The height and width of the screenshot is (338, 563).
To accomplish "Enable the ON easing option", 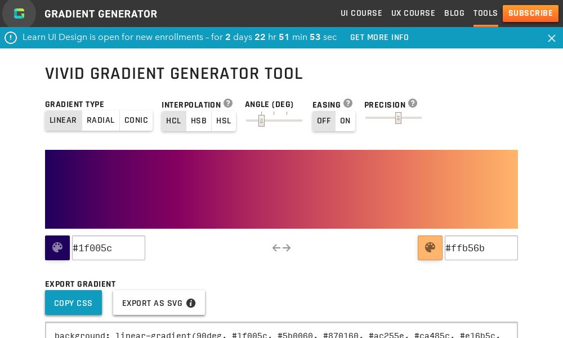I will 345,121.
